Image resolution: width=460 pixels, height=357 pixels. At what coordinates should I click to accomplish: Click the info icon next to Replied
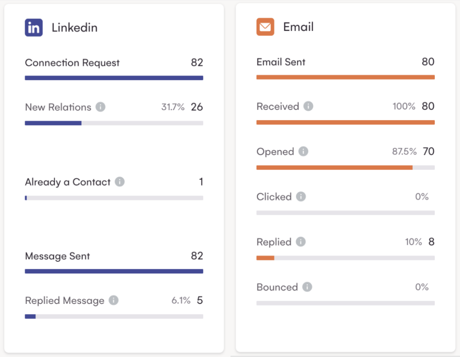(x=302, y=242)
